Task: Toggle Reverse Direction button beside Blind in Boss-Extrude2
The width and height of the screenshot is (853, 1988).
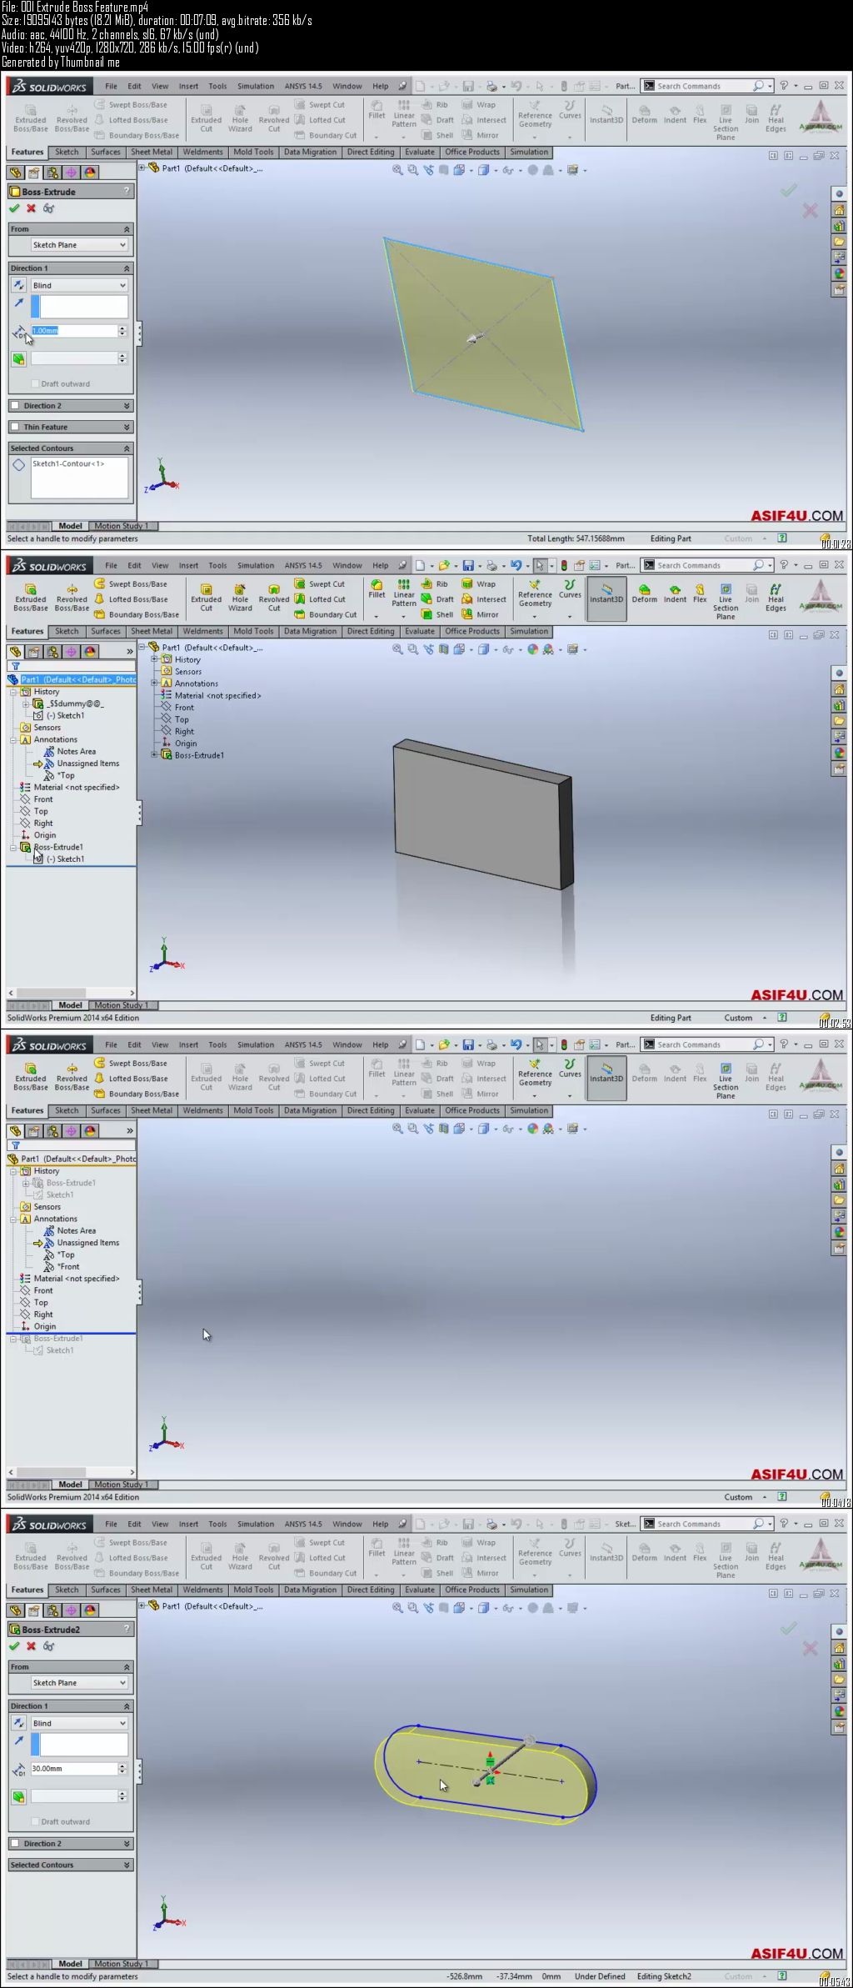Action: pyautogui.click(x=18, y=1723)
